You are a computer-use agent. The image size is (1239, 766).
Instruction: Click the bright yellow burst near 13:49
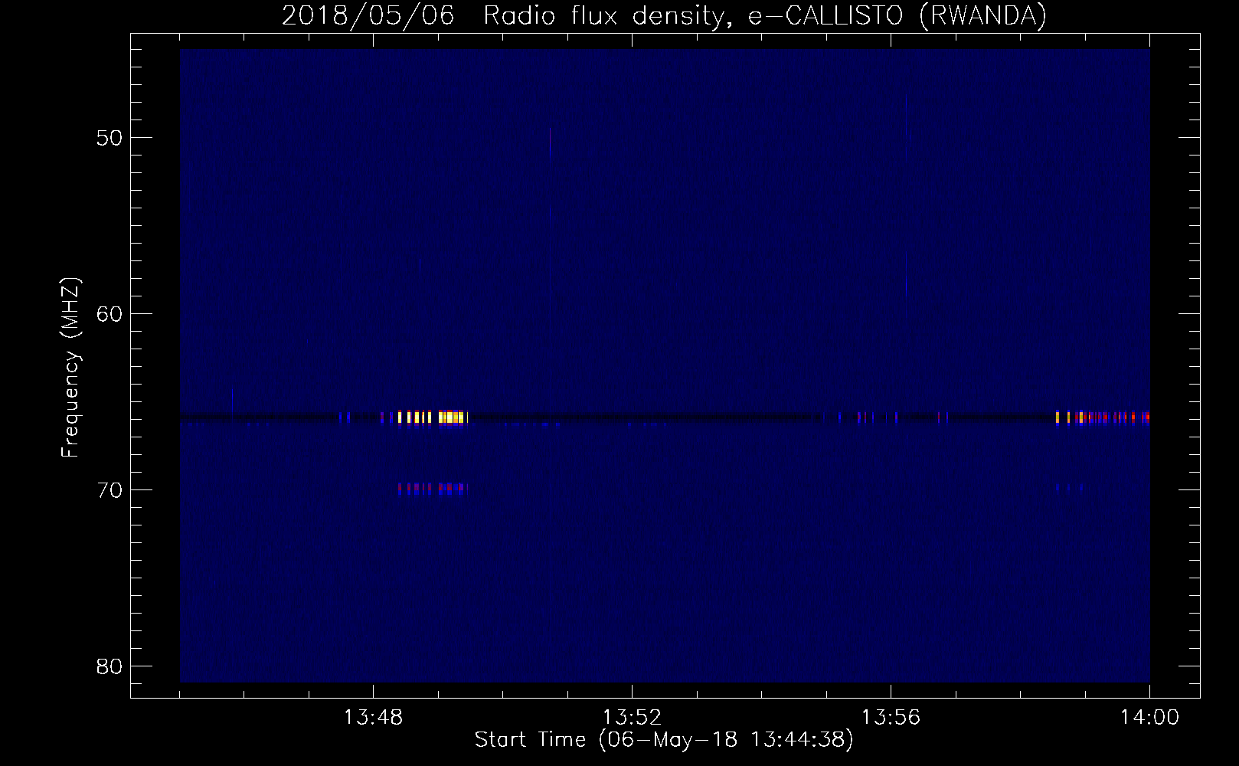[433, 417]
